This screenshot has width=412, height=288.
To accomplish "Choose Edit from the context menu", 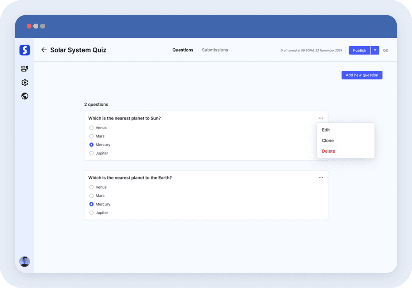I will (x=326, y=130).
